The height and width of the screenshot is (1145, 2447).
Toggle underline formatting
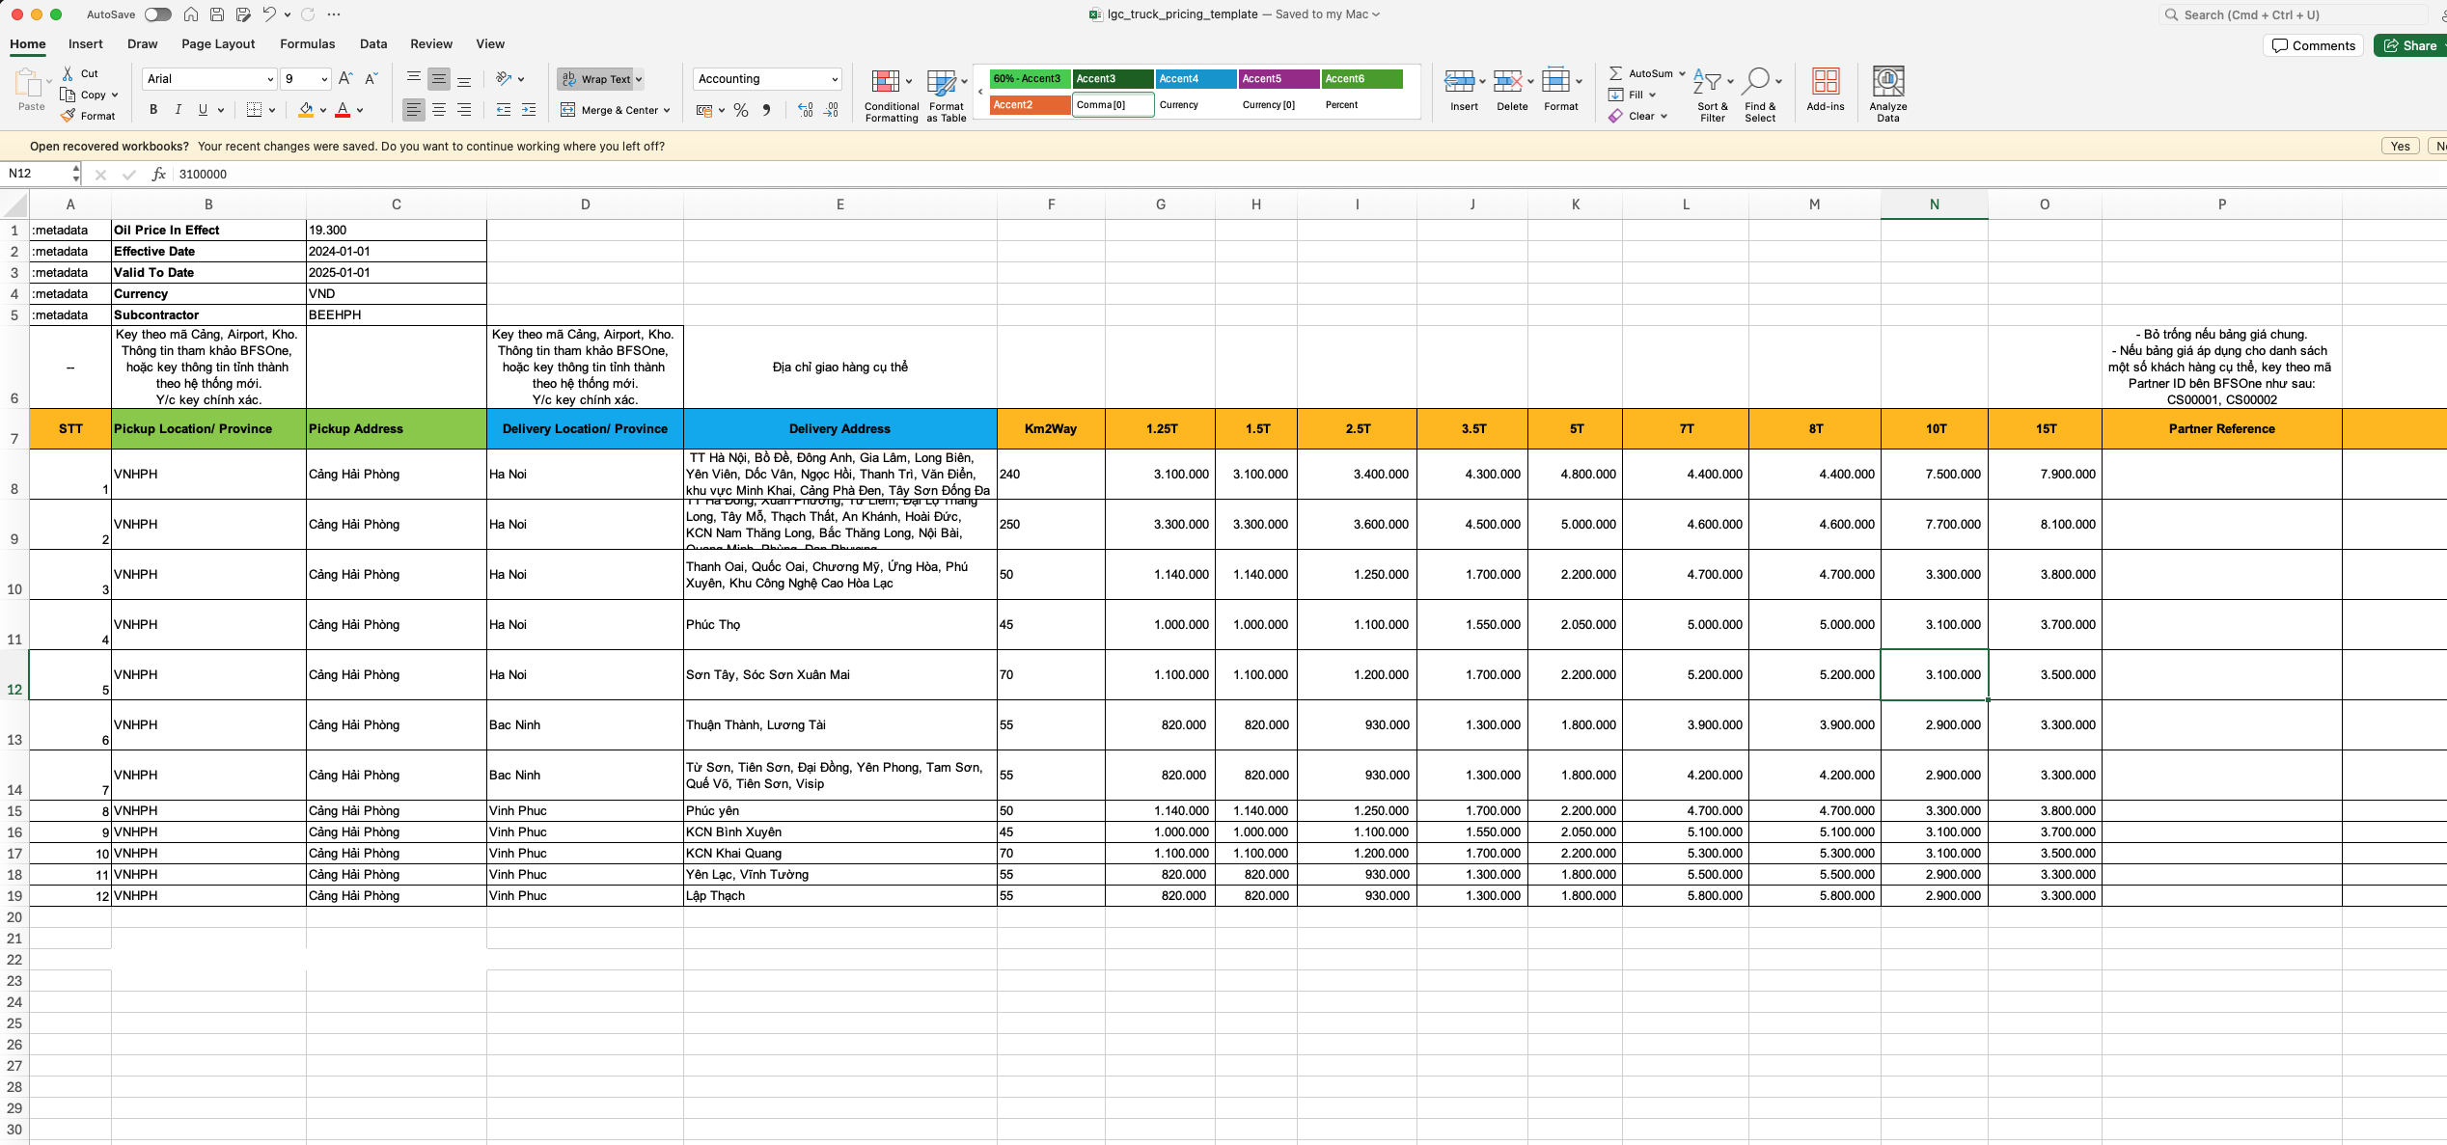point(202,109)
